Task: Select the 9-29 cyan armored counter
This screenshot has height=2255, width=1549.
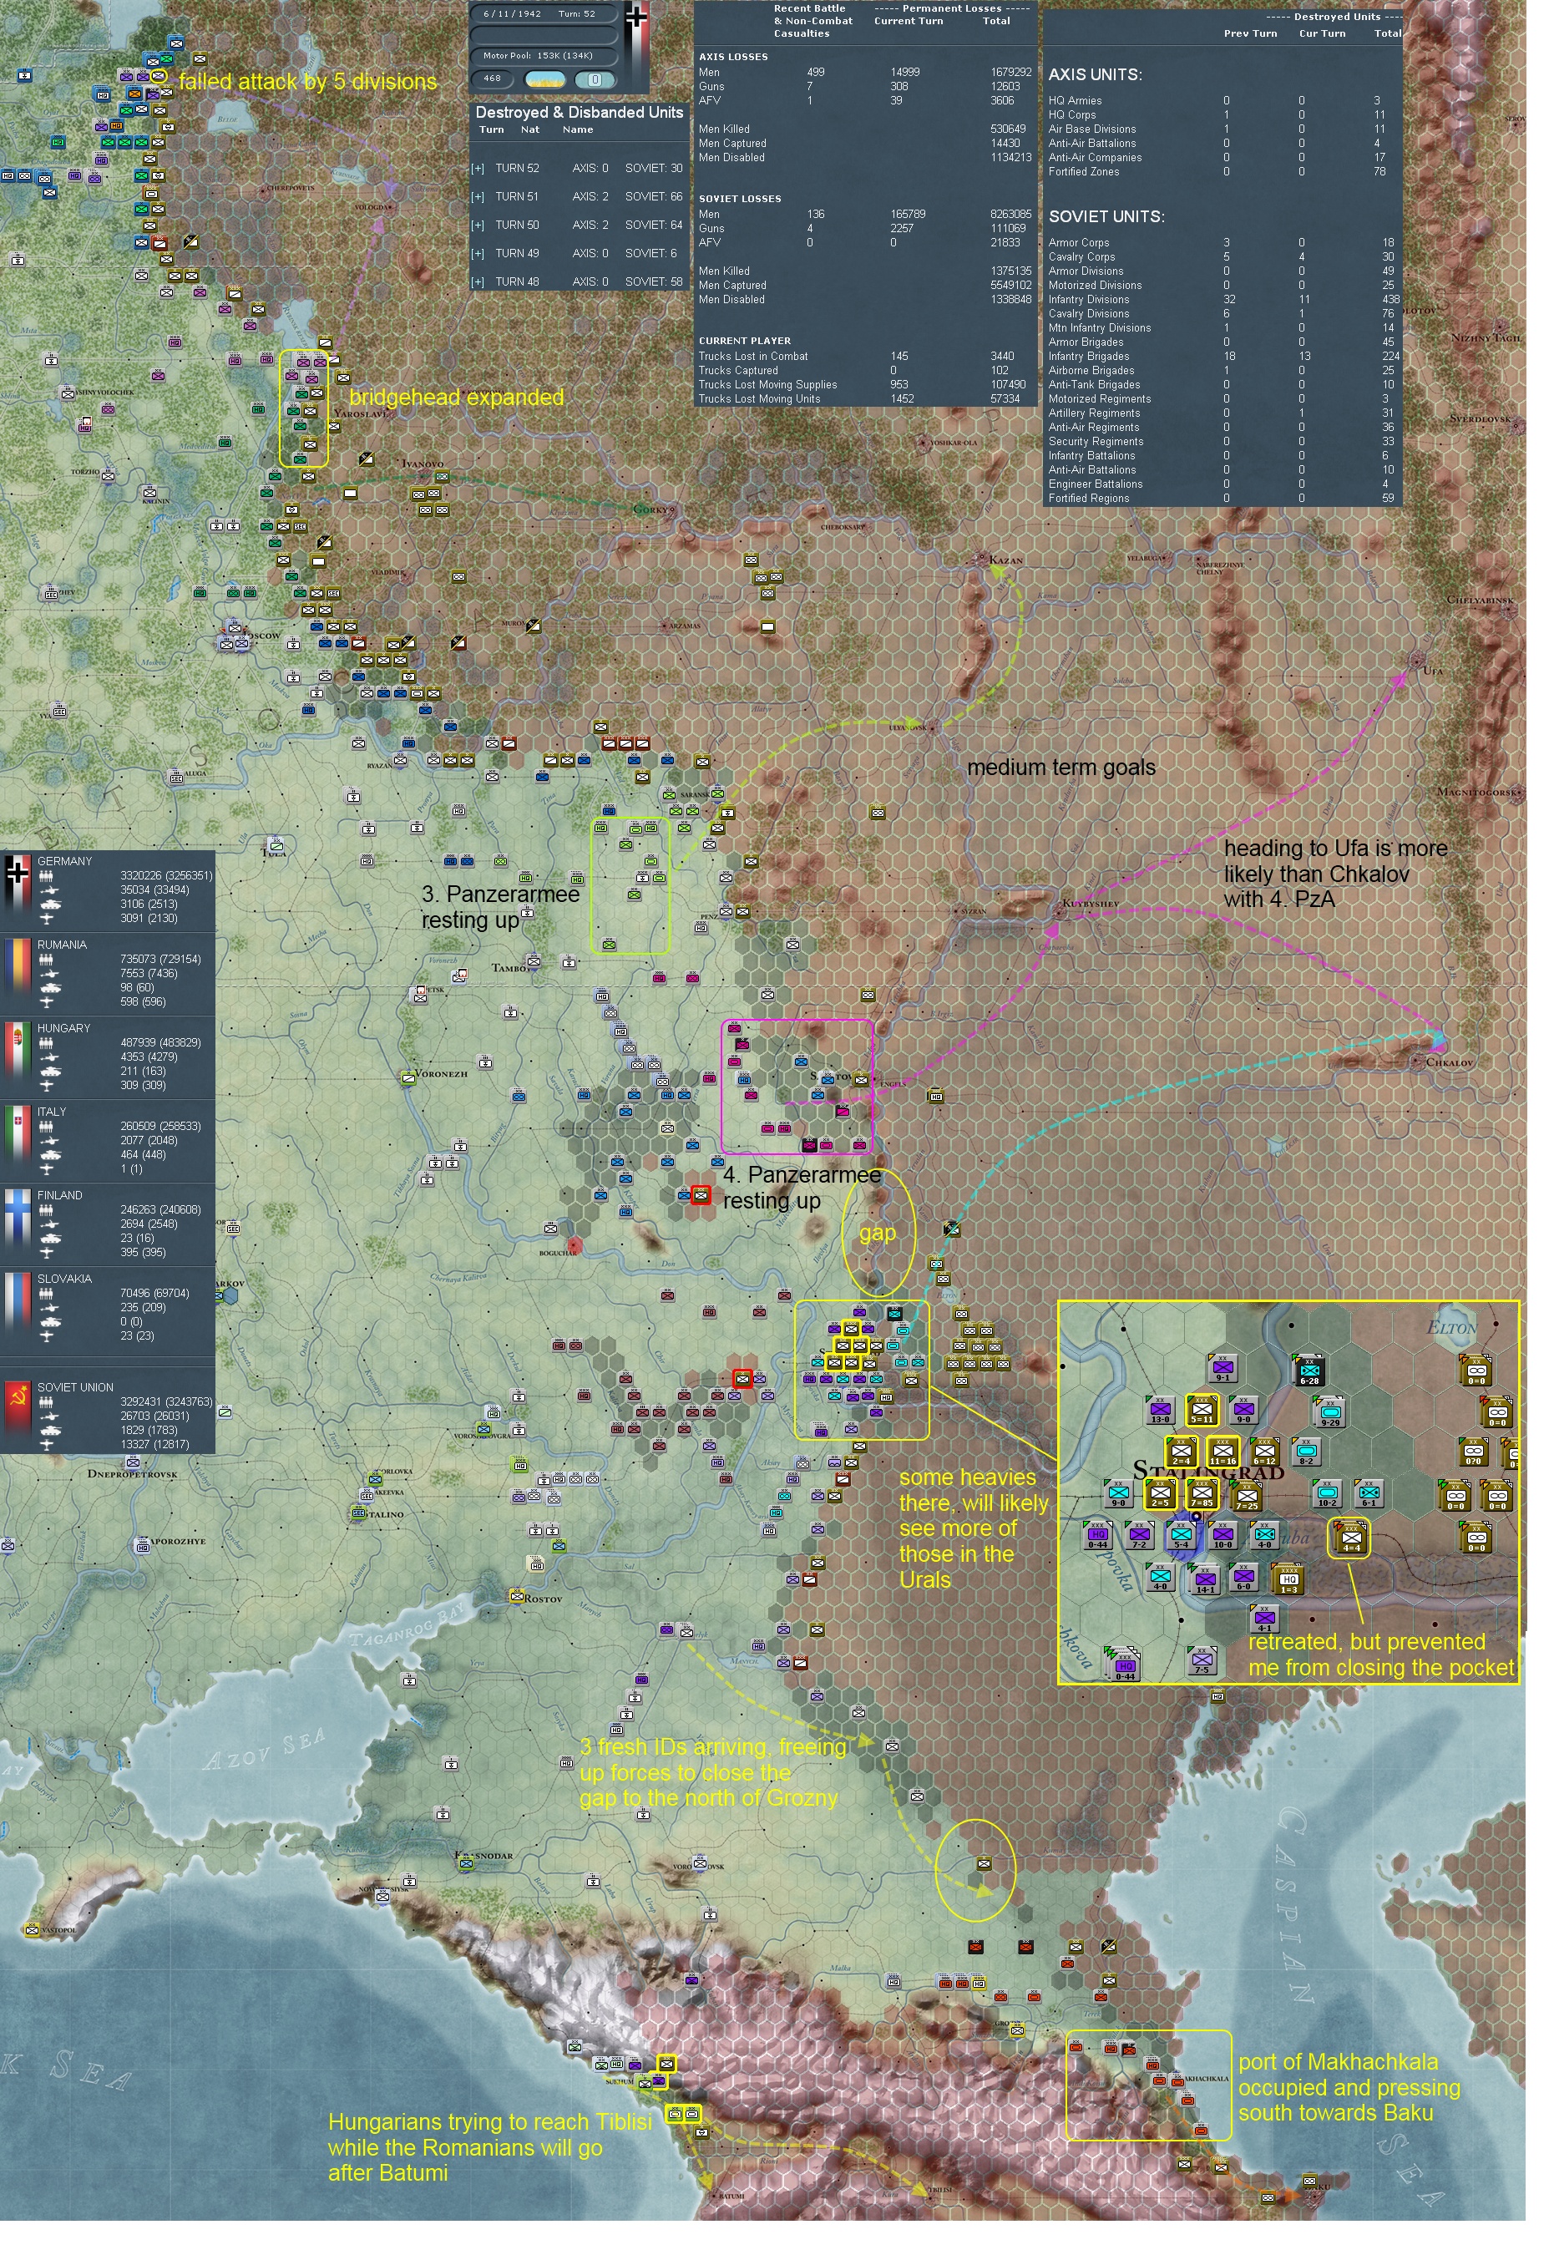Action: point(1329,1413)
